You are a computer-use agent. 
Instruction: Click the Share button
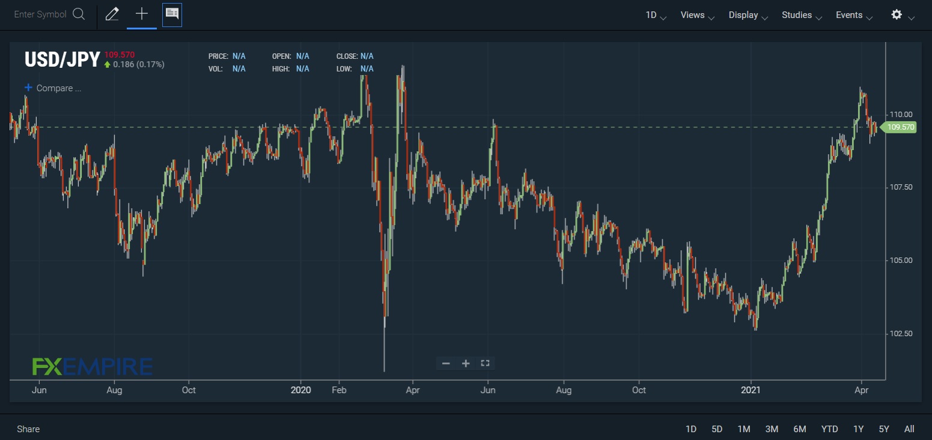28,429
